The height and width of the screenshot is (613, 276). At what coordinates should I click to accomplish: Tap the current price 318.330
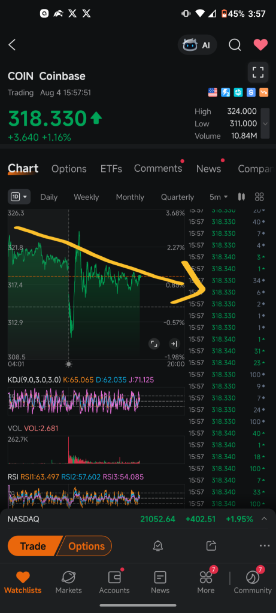click(x=47, y=119)
